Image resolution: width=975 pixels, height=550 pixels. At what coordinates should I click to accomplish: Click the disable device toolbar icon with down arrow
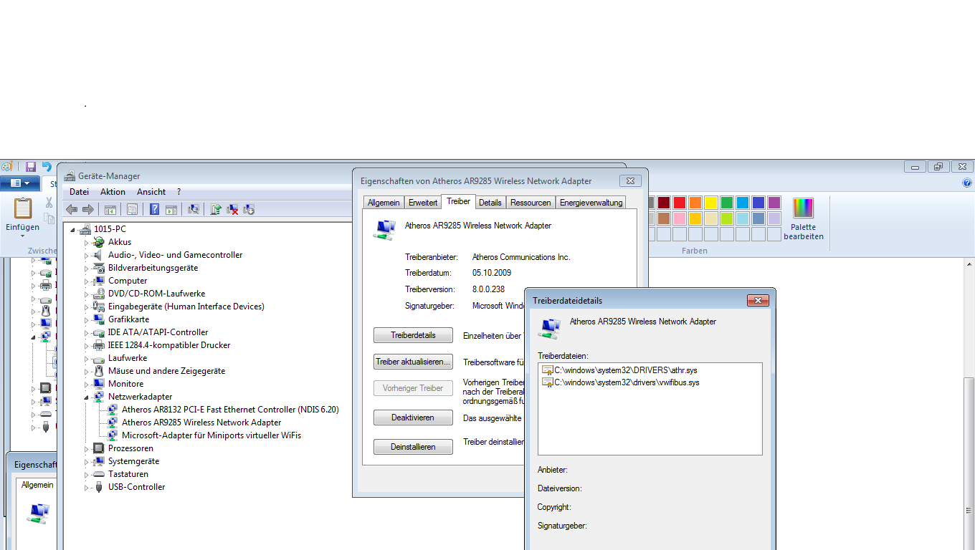pos(249,209)
